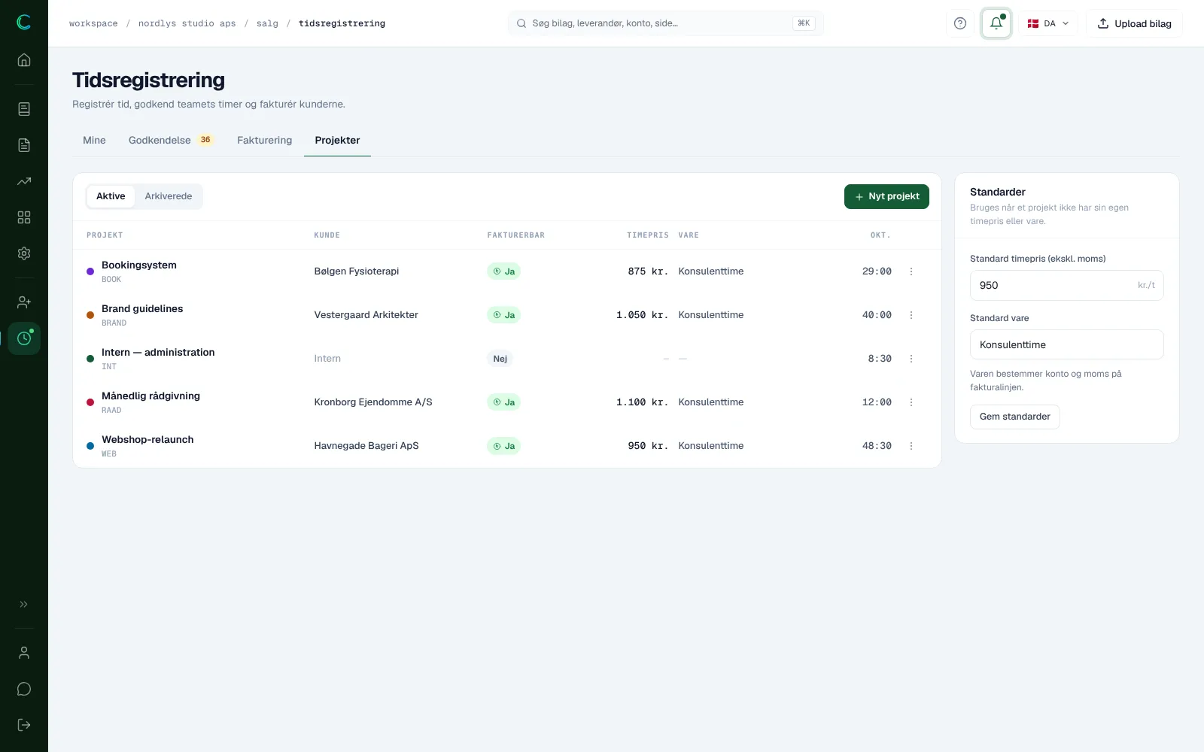Click the app logo in the sidebar
The width and height of the screenshot is (1204, 752).
coord(24,23)
